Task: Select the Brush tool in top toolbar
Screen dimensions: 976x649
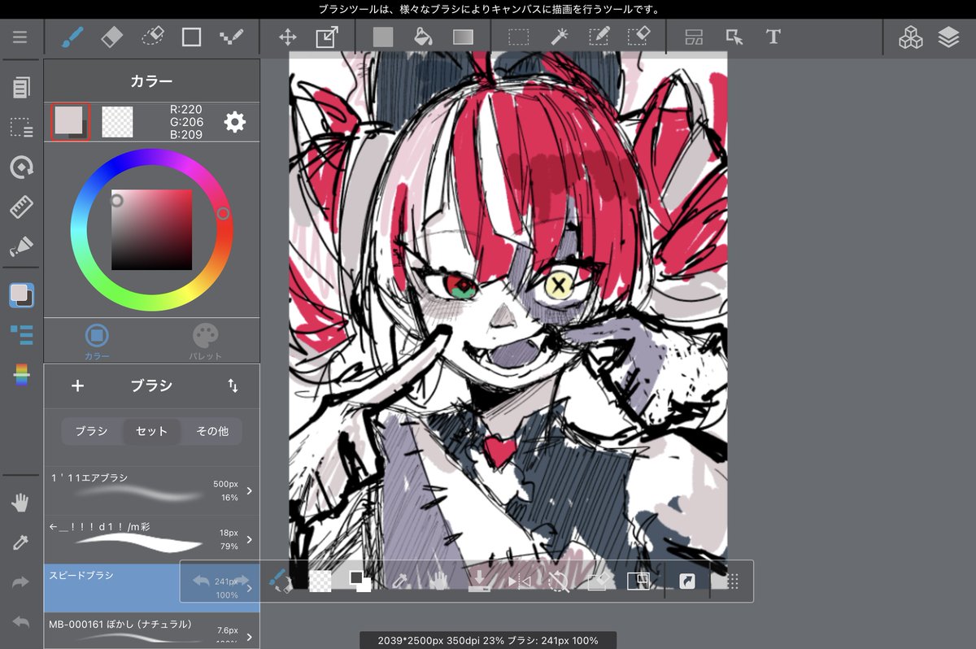Action: pyautogui.click(x=72, y=37)
